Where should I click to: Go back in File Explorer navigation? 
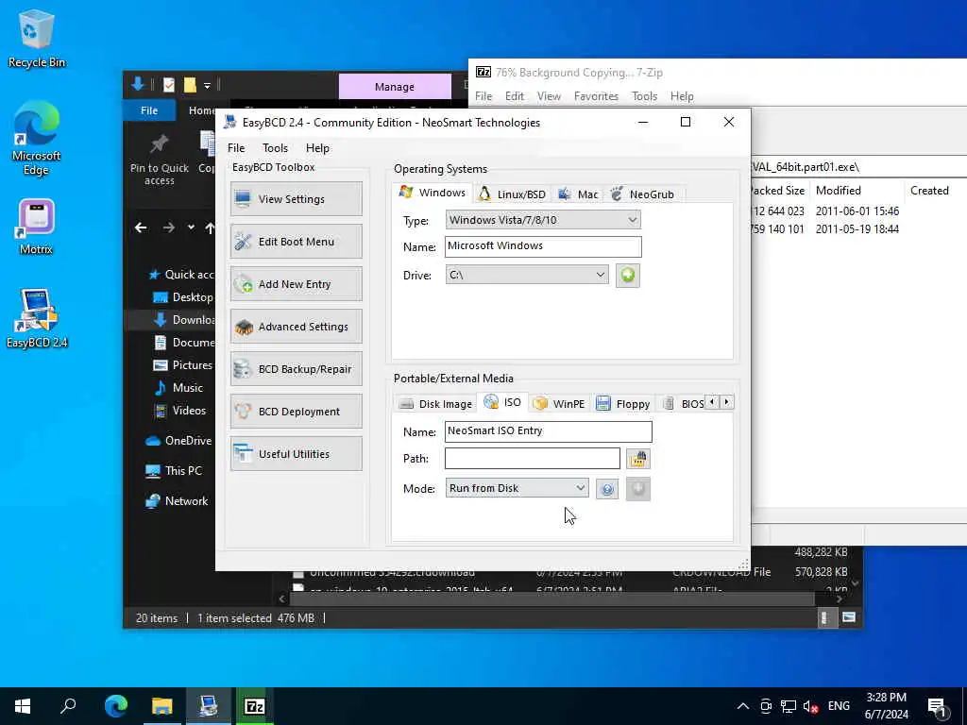tap(141, 228)
